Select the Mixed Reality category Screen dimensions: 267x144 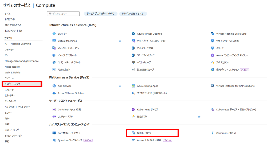coord(12,67)
